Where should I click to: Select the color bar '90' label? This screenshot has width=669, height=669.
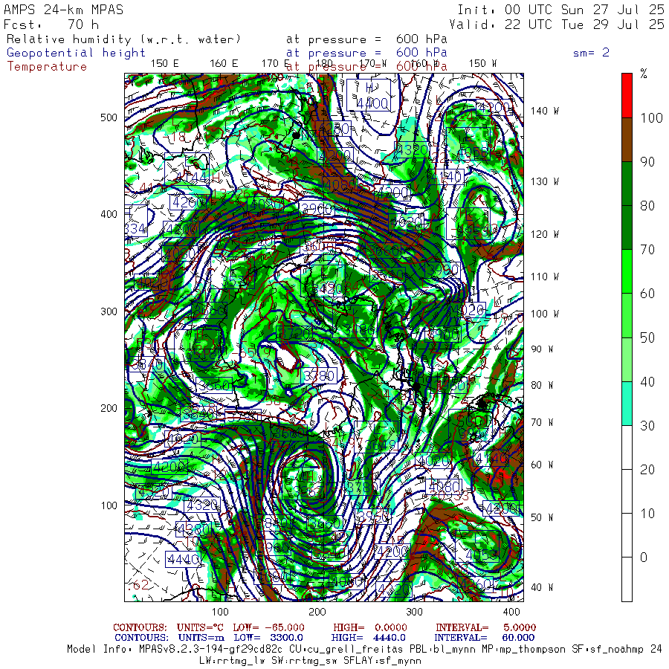[x=647, y=162]
